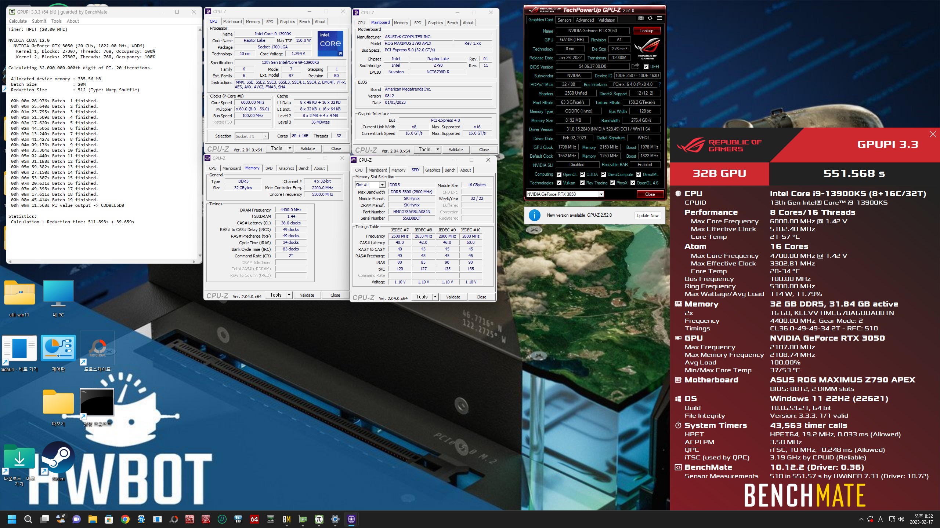
Task: Click the BIOS export arrow icon in GPU-Z
Action: tap(635, 66)
